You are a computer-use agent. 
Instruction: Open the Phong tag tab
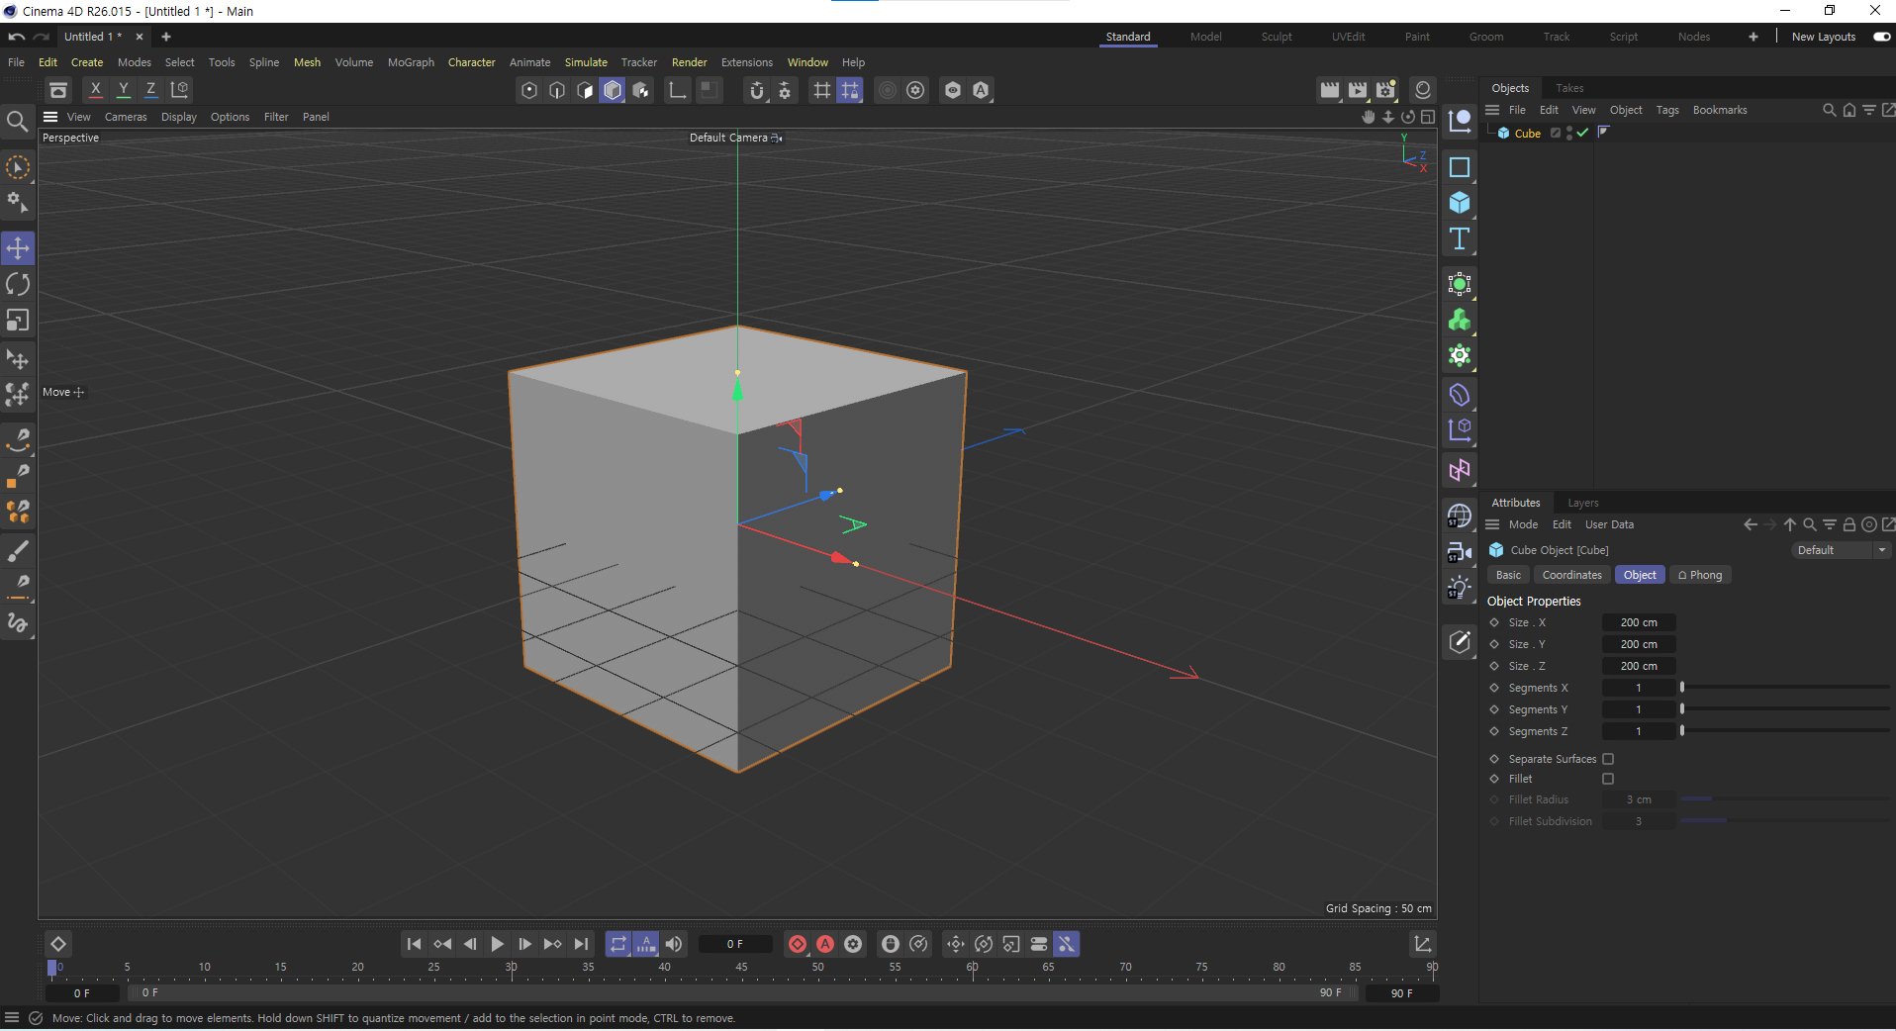coord(1700,575)
